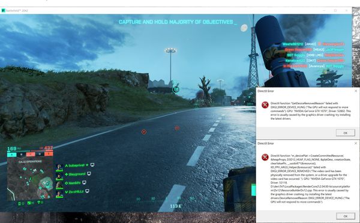Close the lower DirectX Error dialog

click(356, 143)
